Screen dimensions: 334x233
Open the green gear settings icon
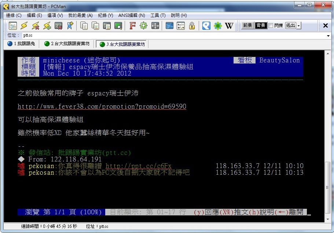144,26
